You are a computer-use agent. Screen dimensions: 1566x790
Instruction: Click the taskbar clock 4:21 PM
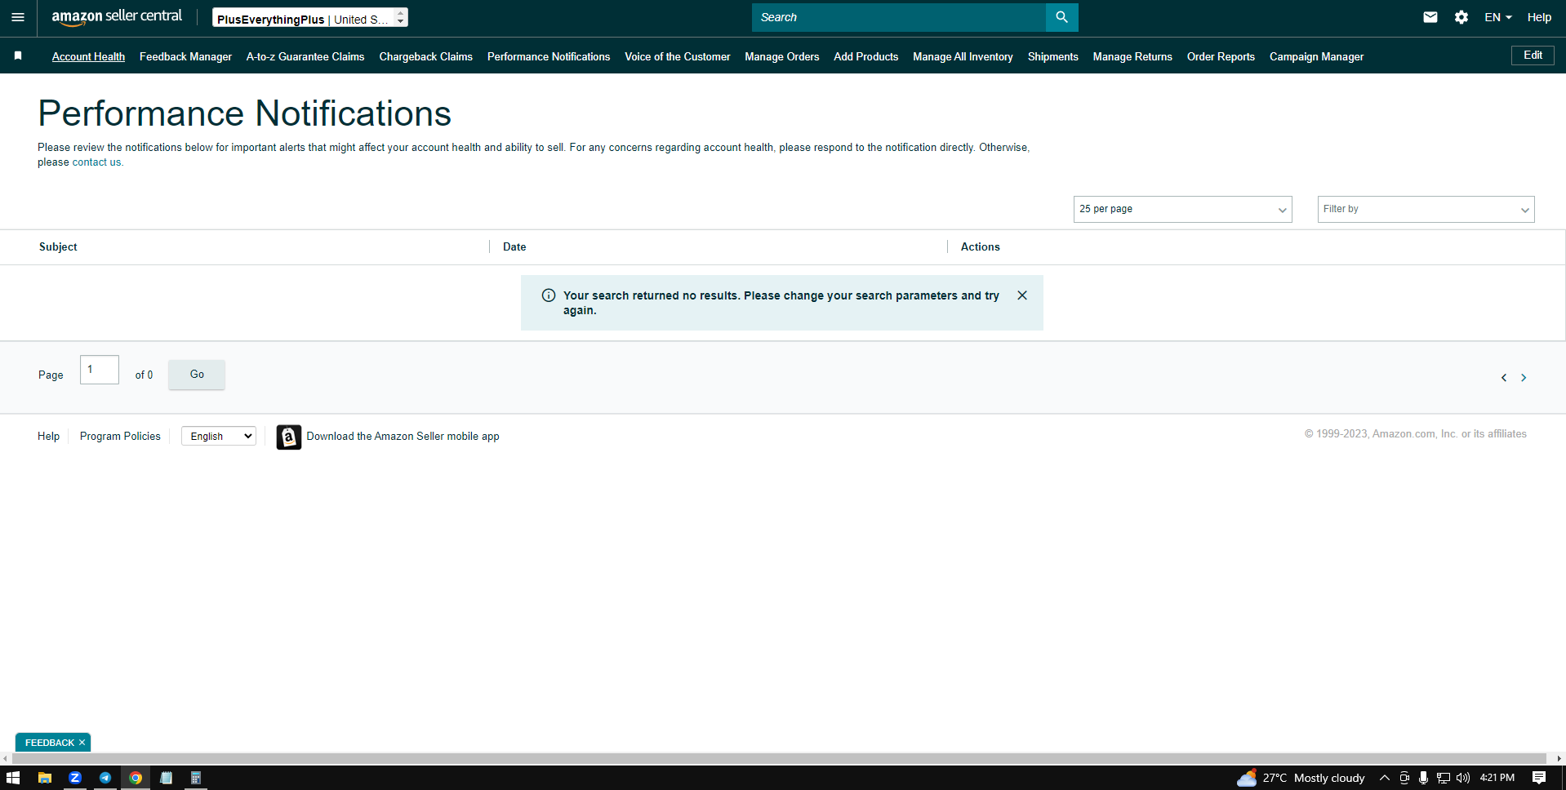(x=1497, y=778)
